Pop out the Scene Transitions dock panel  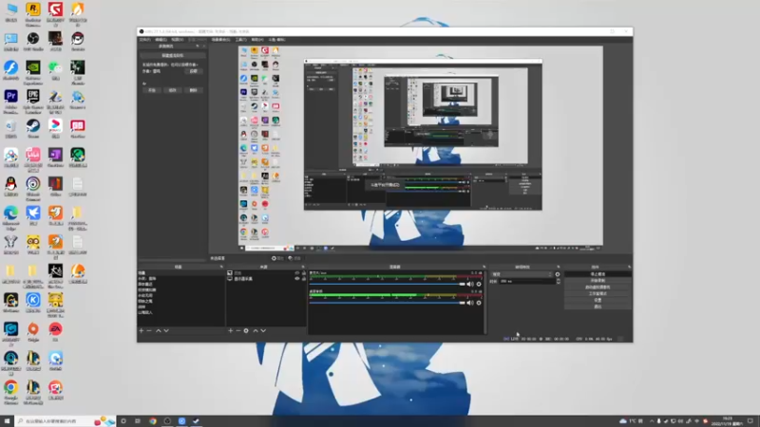[558, 267]
